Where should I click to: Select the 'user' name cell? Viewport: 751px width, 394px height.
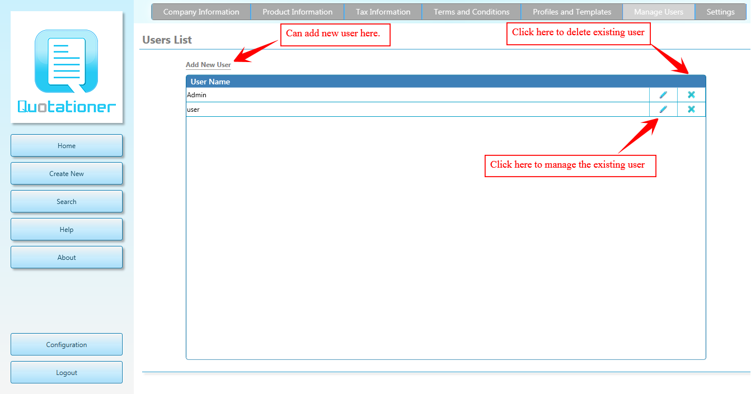[x=417, y=110]
